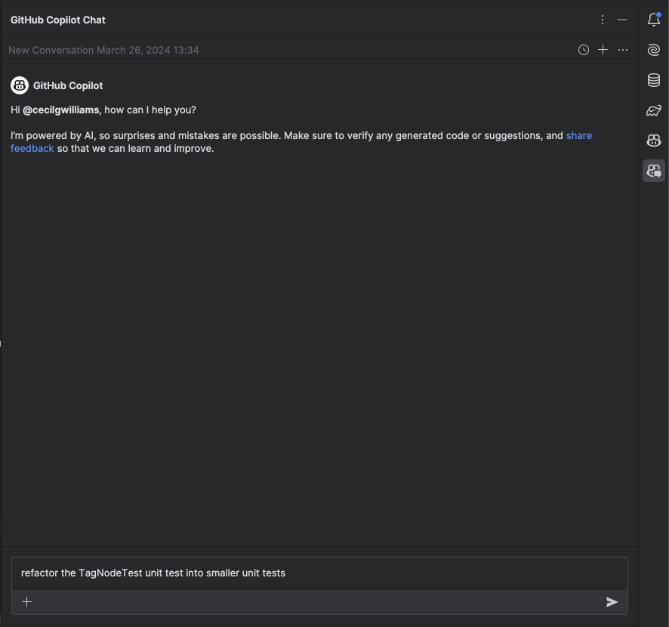Open the spiral tool window in the sidebar
The image size is (669, 627).
pyautogui.click(x=654, y=50)
